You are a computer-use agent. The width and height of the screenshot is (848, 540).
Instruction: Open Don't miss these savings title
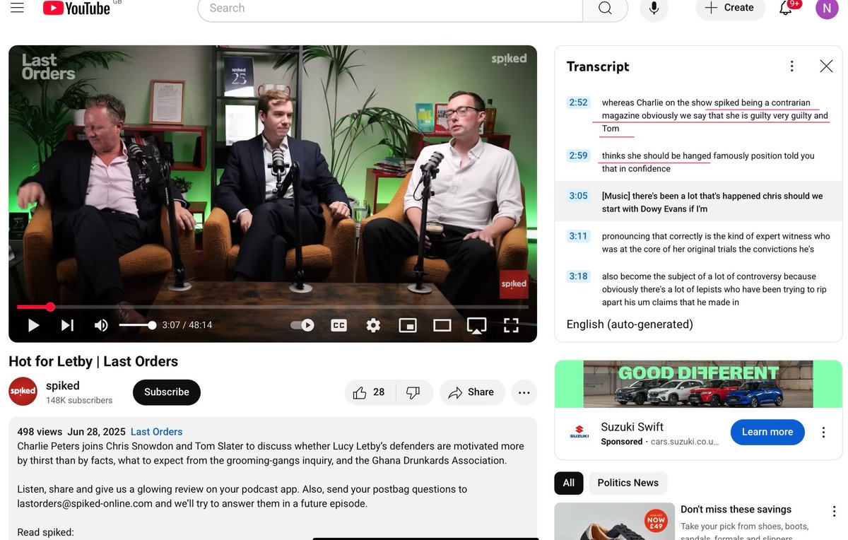[736, 510]
